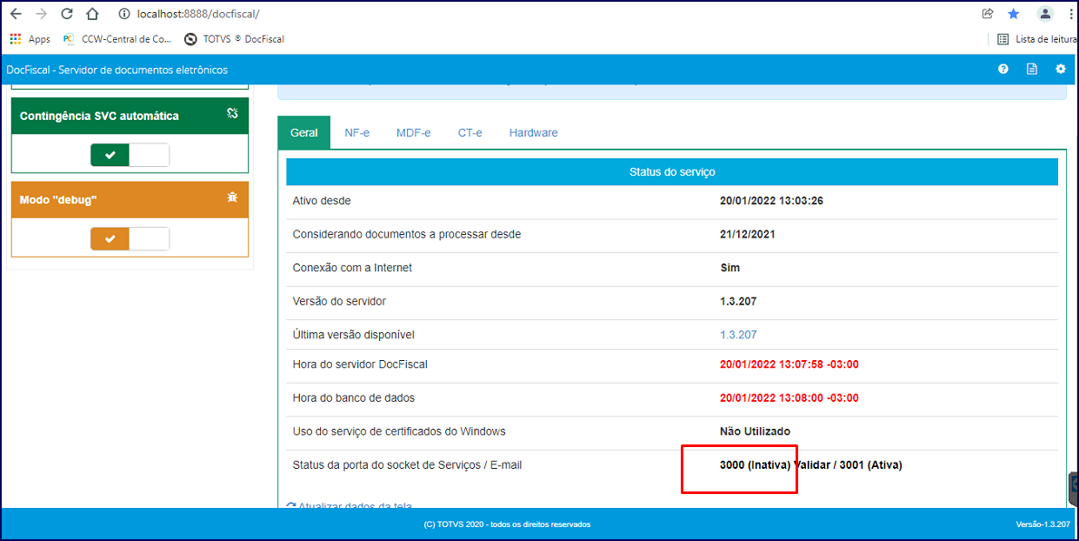Click the browser forward arrow
This screenshot has width=1079, height=541.
[x=41, y=14]
